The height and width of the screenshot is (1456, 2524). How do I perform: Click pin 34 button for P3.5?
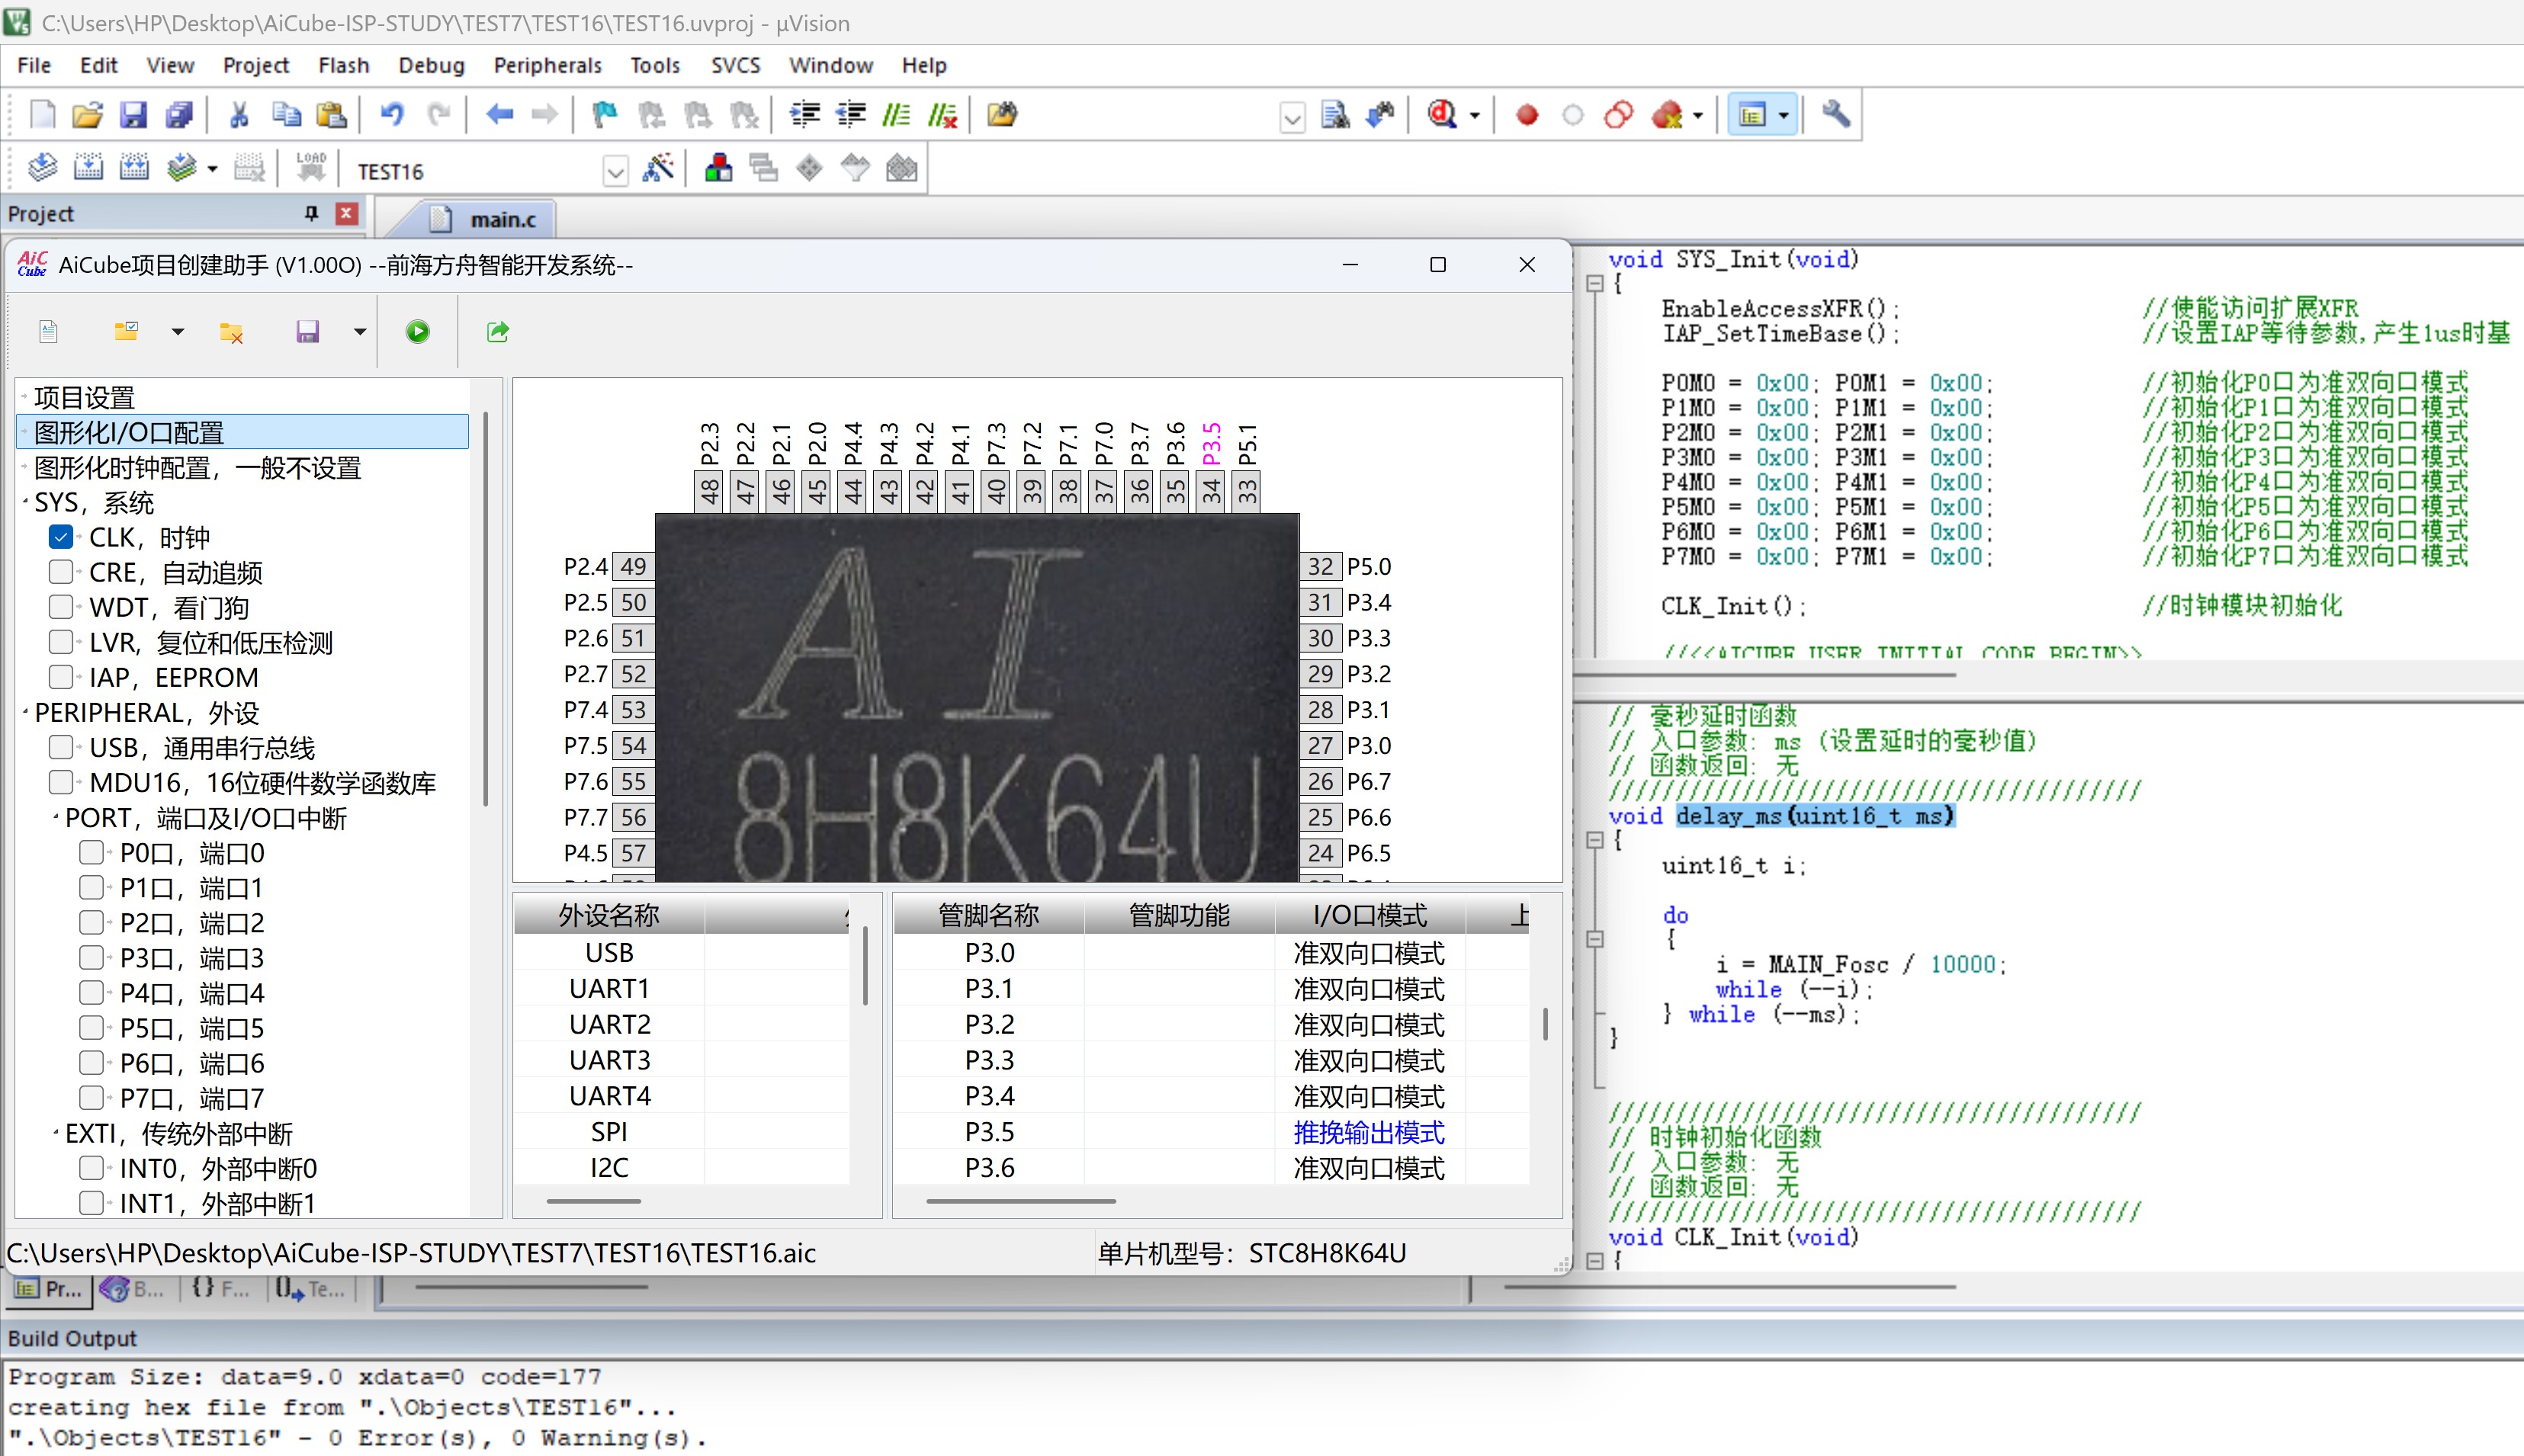point(1211,490)
